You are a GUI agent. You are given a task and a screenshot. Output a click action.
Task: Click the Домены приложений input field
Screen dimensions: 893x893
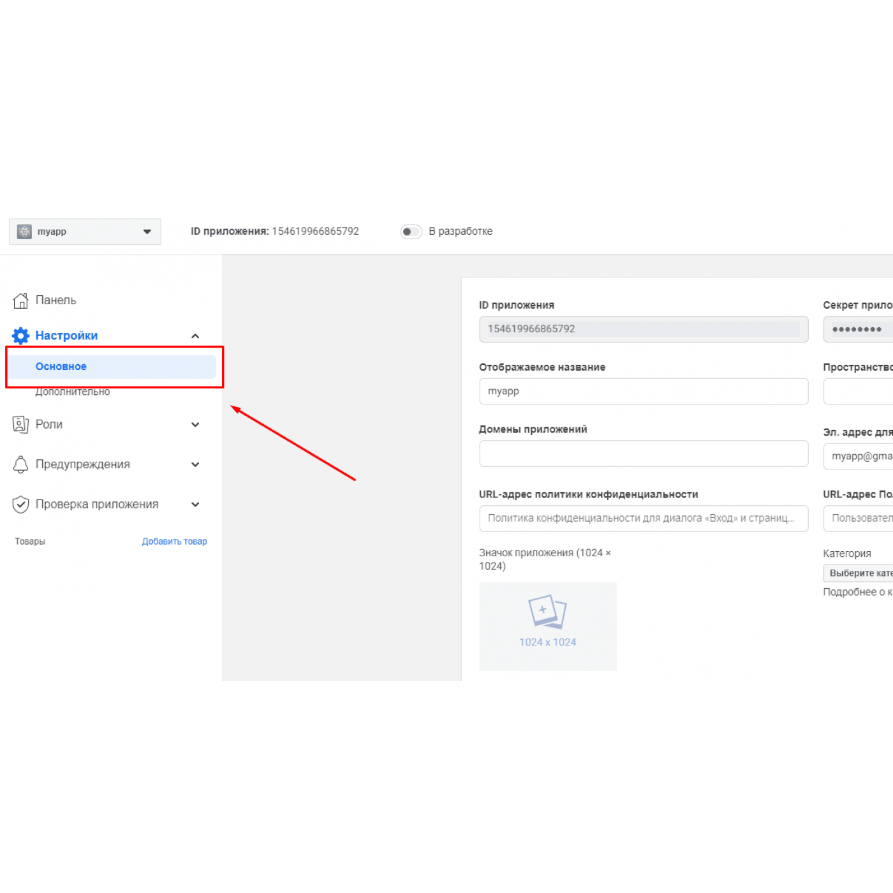click(643, 454)
